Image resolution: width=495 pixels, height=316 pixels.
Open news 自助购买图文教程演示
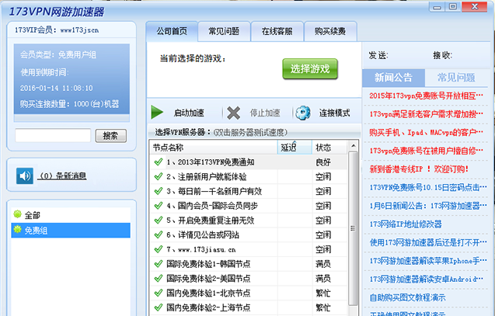[x=407, y=297]
